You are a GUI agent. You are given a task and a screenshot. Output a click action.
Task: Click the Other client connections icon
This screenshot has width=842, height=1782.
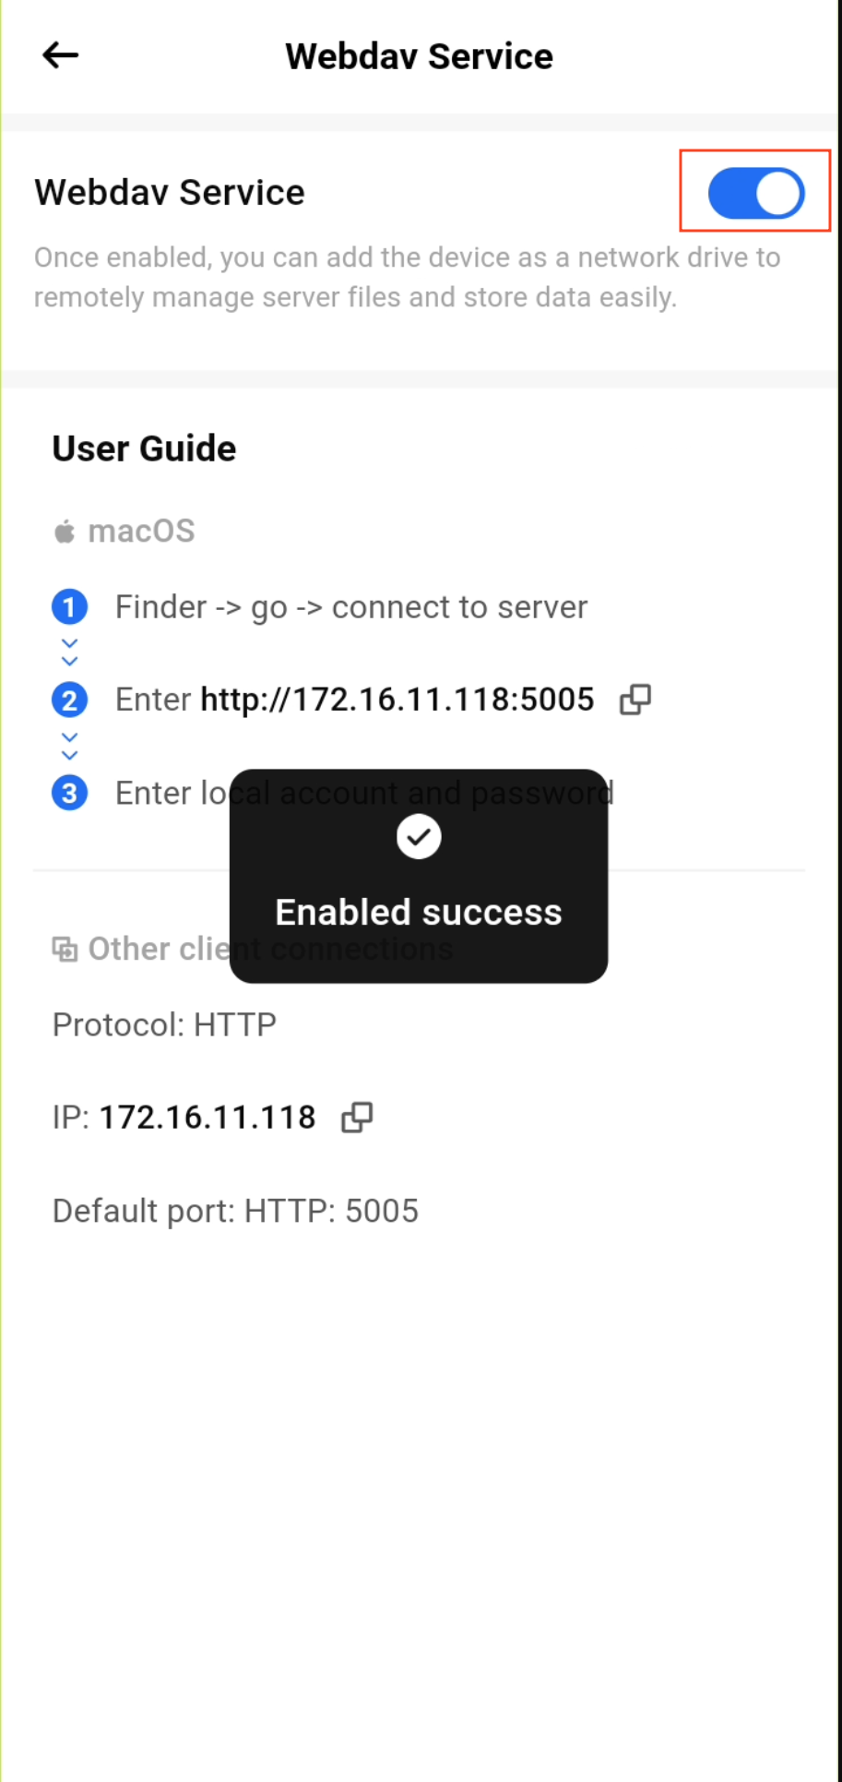click(65, 949)
